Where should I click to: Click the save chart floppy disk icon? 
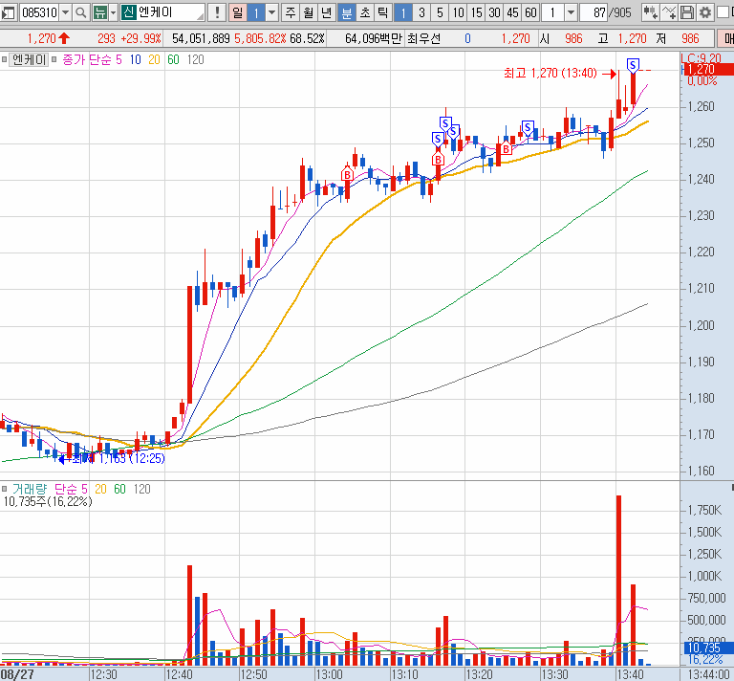point(686,13)
